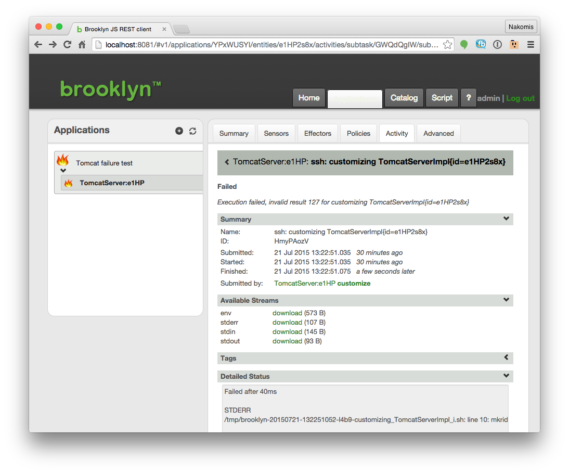The height and width of the screenshot is (474, 569).
Task: Switch to the Sensors tab
Action: click(x=276, y=134)
